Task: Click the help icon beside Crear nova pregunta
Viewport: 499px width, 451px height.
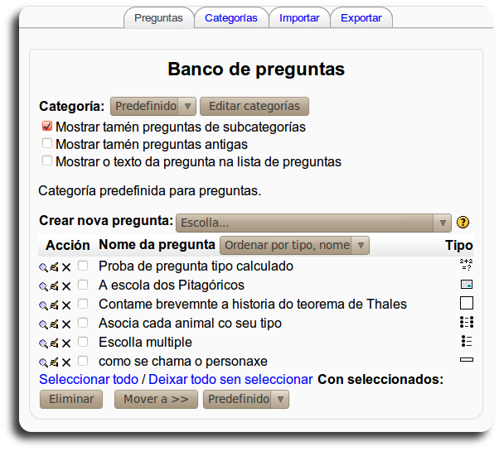Action: click(463, 223)
